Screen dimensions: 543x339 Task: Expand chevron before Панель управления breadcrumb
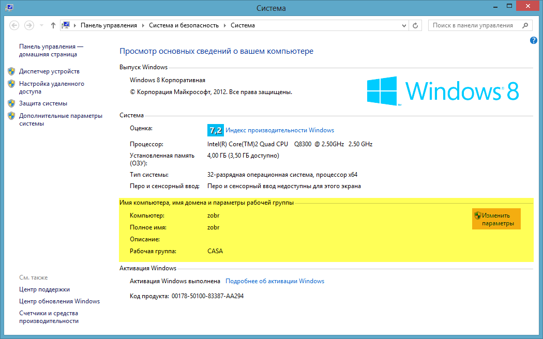[75, 26]
